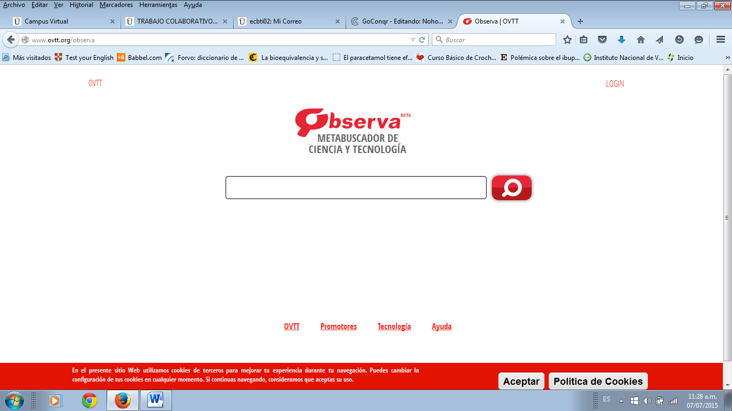Show hidden tray icons arrow
Image resolution: width=732 pixels, height=411 pixels.
pos(621,400)
